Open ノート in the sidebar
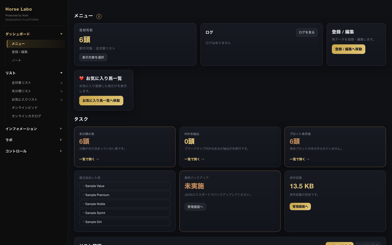The height and width of the screenshot is (245, 392). [36, 60]
